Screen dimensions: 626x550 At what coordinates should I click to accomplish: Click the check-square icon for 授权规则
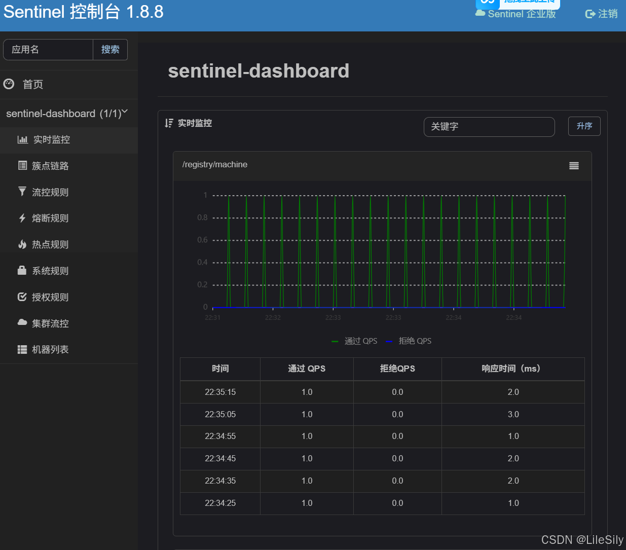(x=22, y=297)
